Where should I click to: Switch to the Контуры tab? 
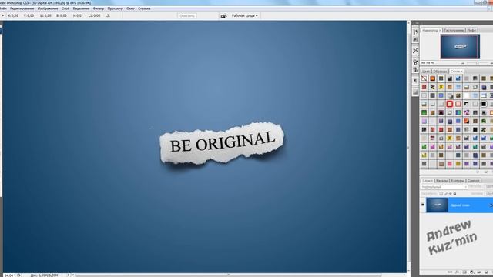(x=457, y=181)
